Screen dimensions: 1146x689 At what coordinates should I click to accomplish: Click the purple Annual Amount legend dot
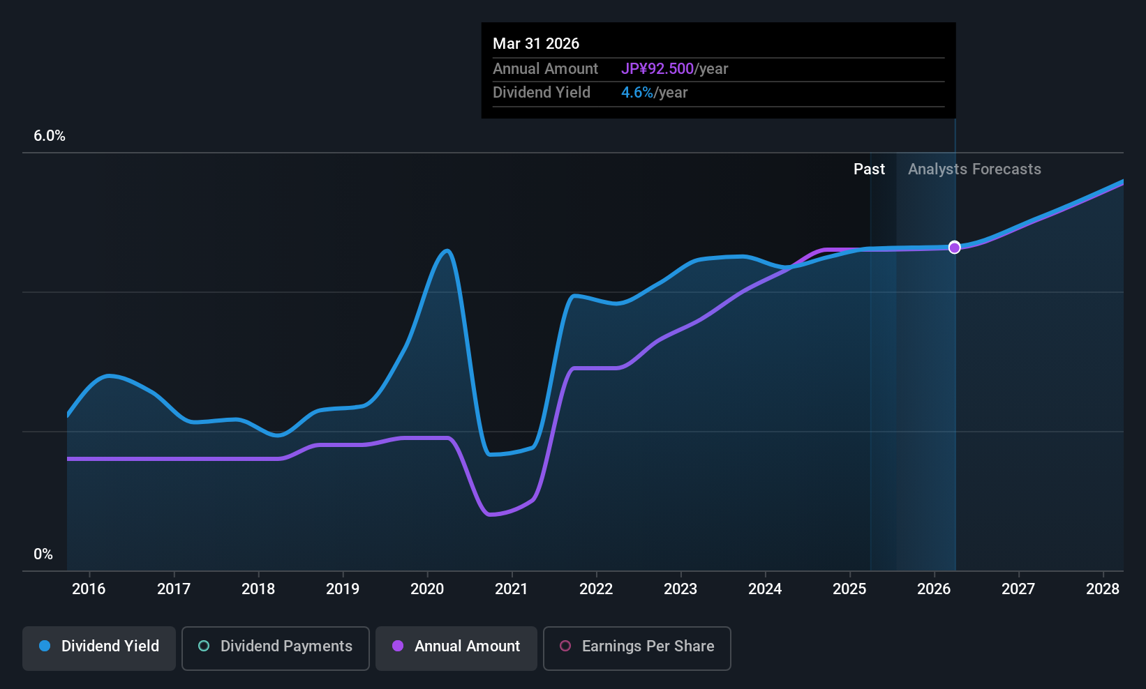398,646
